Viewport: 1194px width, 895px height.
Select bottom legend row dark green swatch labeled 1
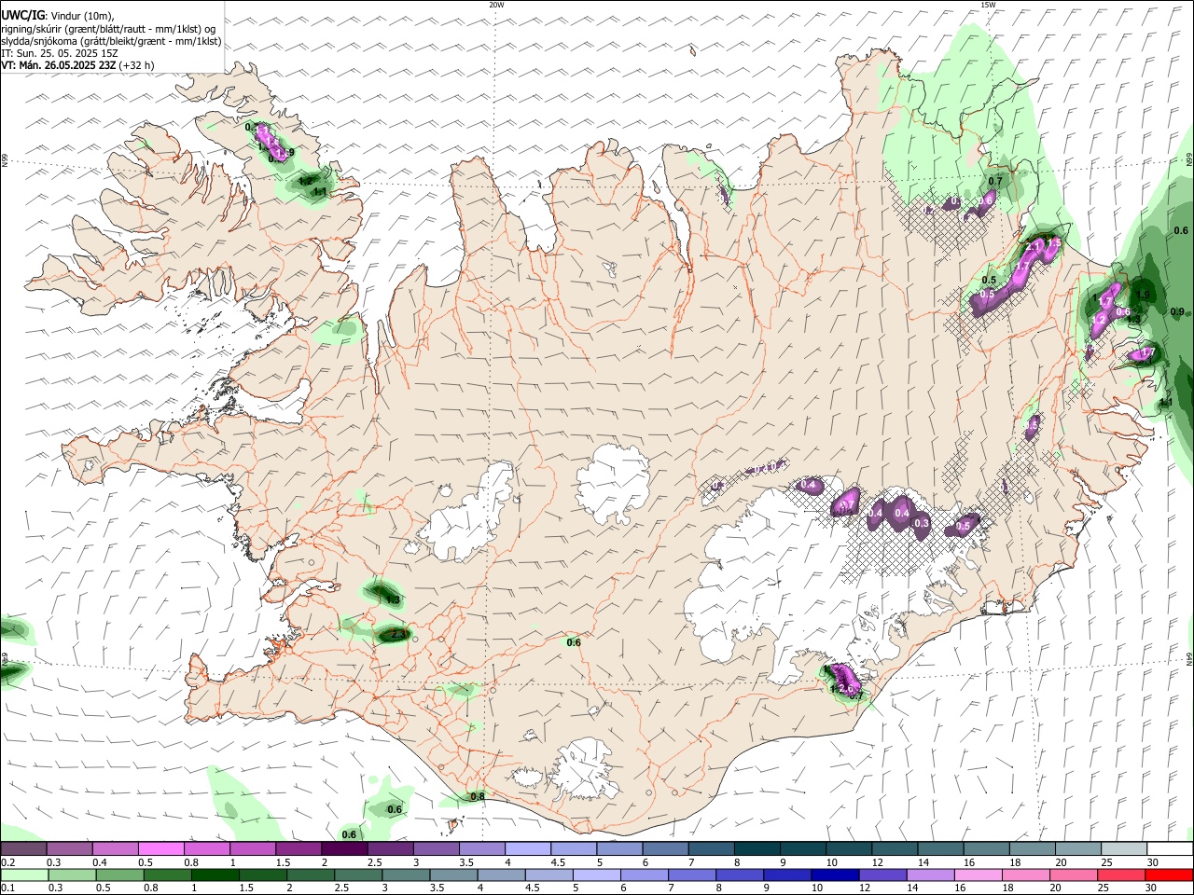215,874
